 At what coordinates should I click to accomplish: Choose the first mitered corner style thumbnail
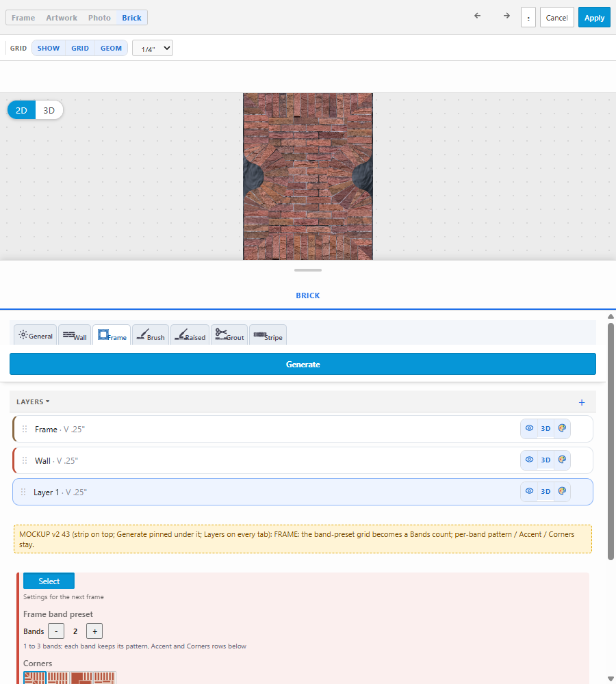35,678
